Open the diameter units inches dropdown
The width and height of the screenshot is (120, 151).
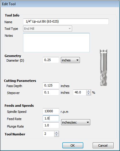click(70, 60)
